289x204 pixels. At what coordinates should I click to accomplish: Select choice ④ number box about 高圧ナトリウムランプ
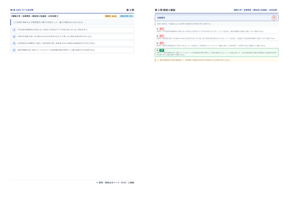(x=14, y=50)
